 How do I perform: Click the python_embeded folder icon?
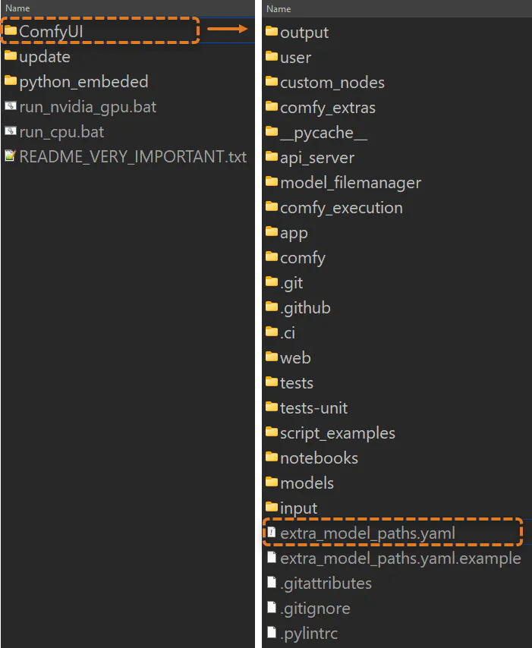11,80
